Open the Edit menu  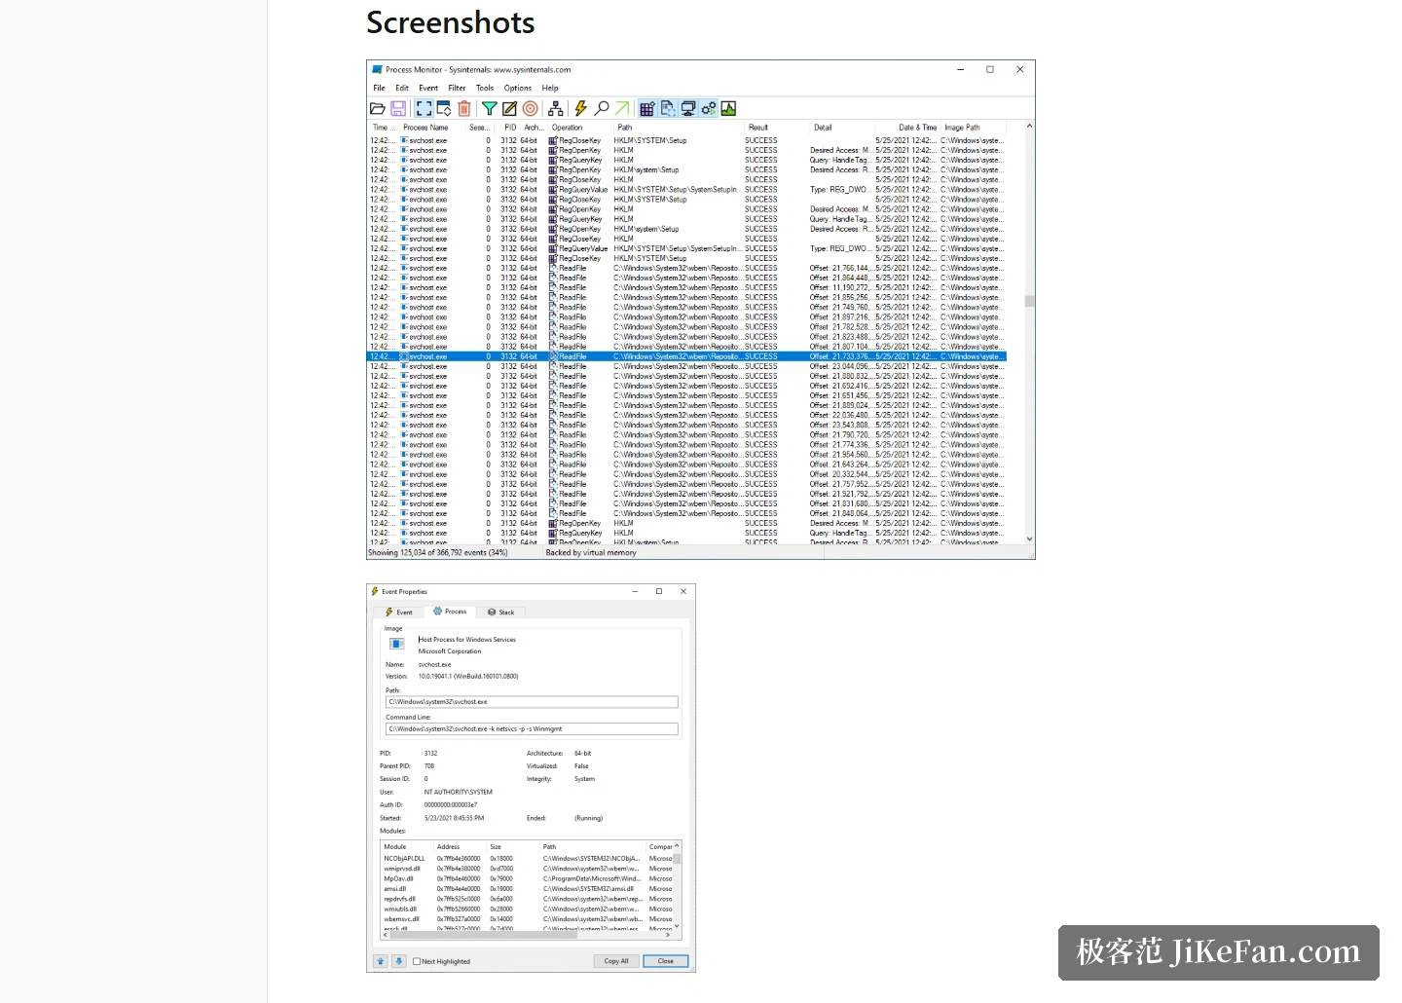402,88
